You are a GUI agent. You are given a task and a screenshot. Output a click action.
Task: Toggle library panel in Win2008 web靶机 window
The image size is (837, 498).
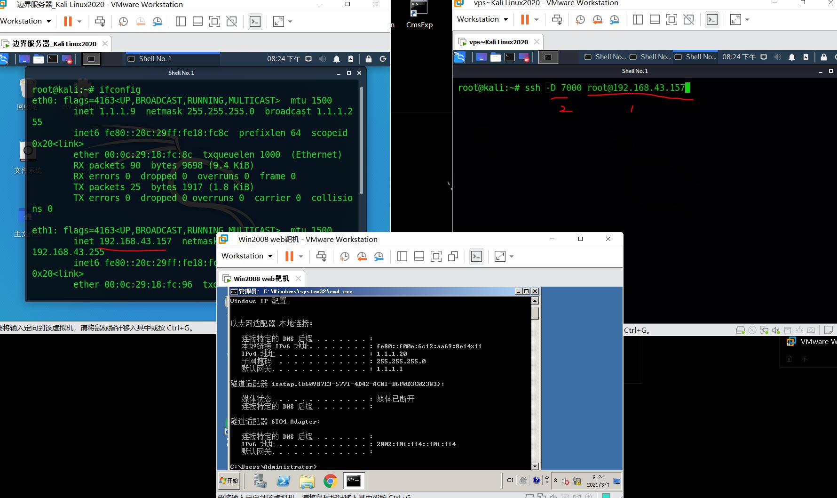(402, 256)
